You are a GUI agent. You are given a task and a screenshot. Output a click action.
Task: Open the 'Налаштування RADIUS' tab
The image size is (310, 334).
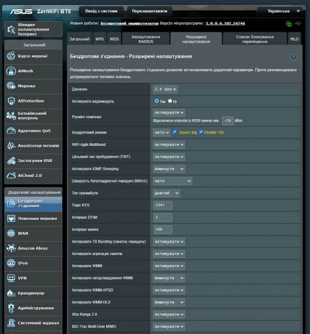(146, 39)
